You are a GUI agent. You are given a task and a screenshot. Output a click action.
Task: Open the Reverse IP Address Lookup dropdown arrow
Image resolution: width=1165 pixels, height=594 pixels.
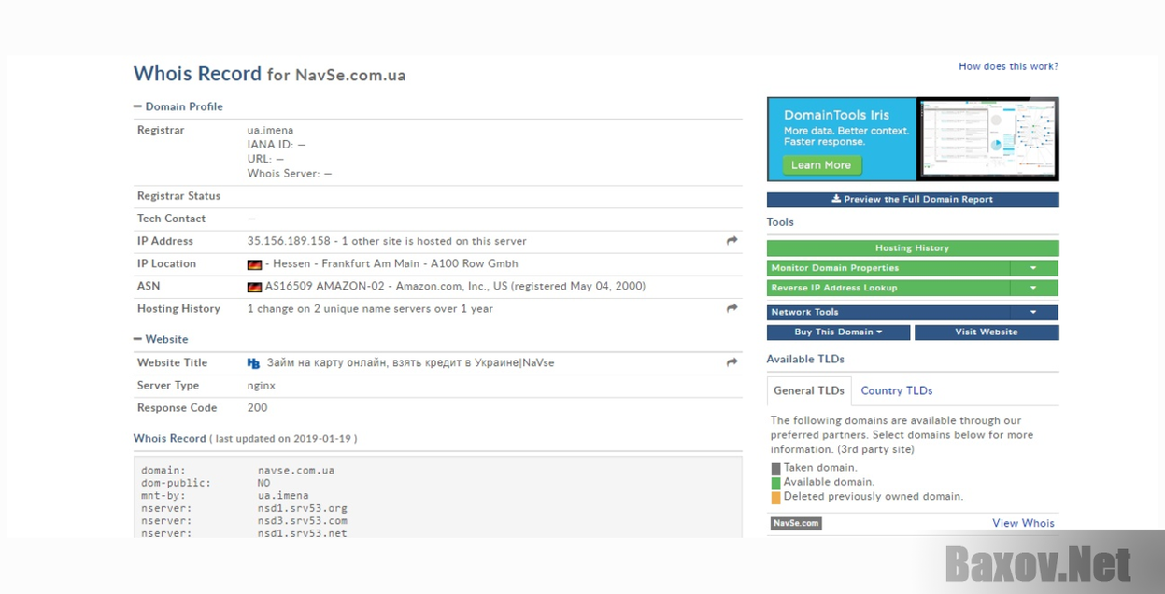[x=1033, y=288]
